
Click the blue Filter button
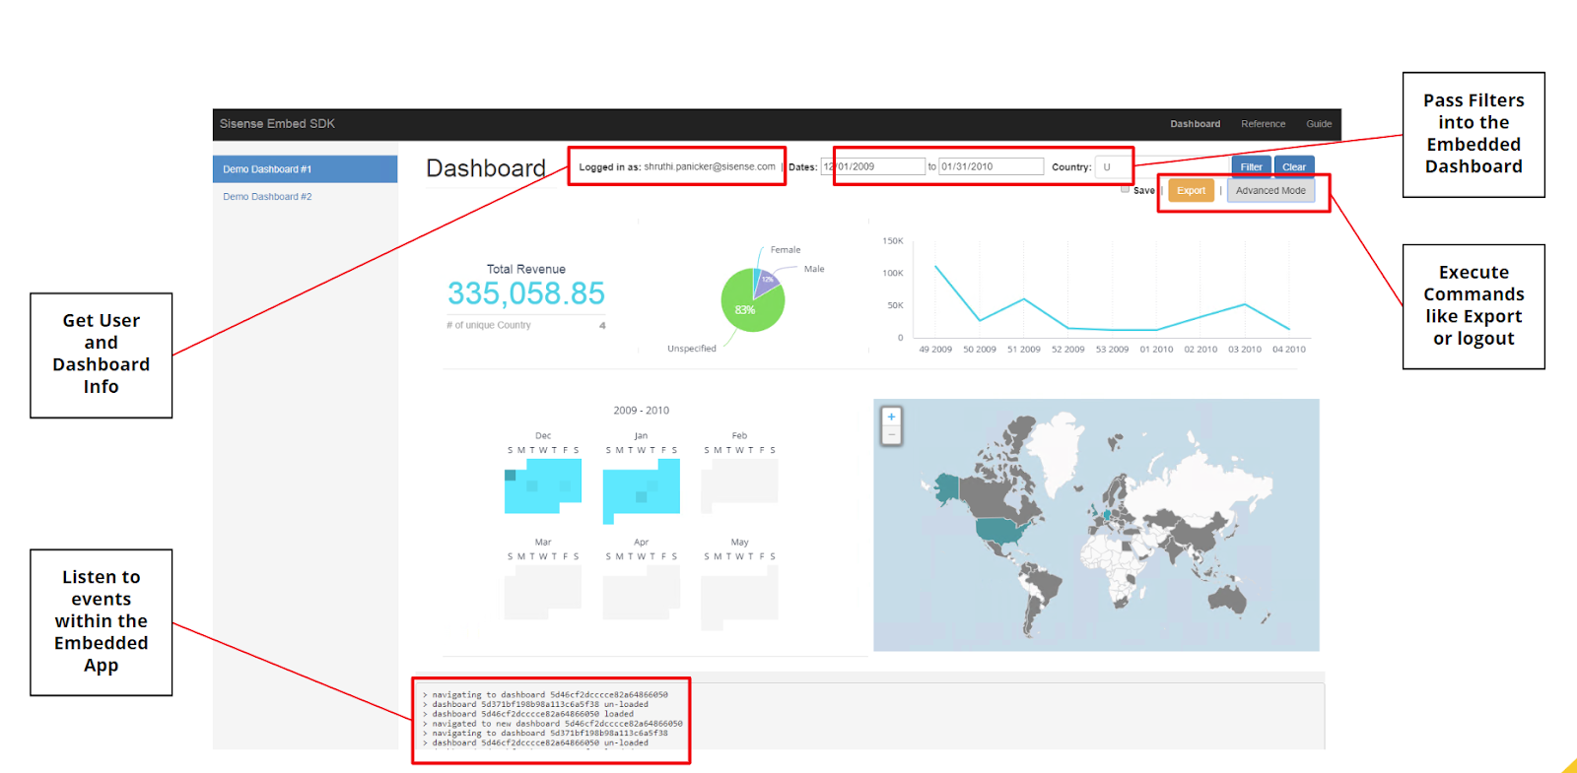pyautogui.click(x=1251, y=166)
